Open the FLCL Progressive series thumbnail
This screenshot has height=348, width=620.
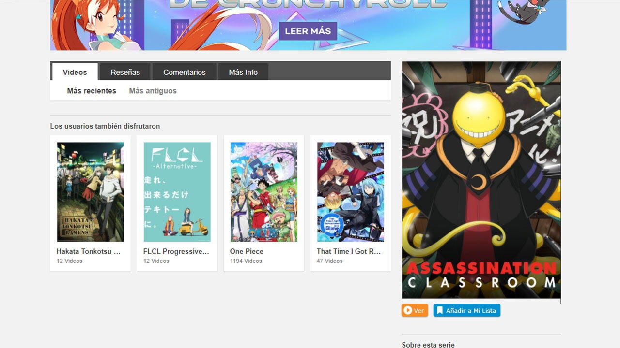tap(177, 190)
